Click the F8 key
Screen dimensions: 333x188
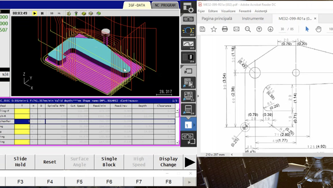pyautogui.click(x=168, y=182)
